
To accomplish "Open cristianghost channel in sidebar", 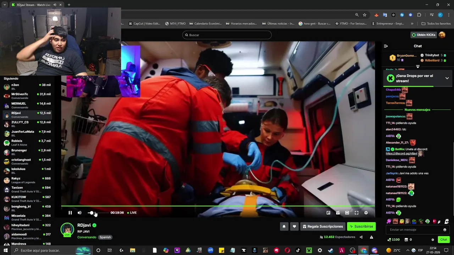I will 27,161.
